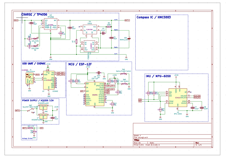
Task: Select capacitor C8 2.2nF on CPOUT
Action: pos(202,108)
